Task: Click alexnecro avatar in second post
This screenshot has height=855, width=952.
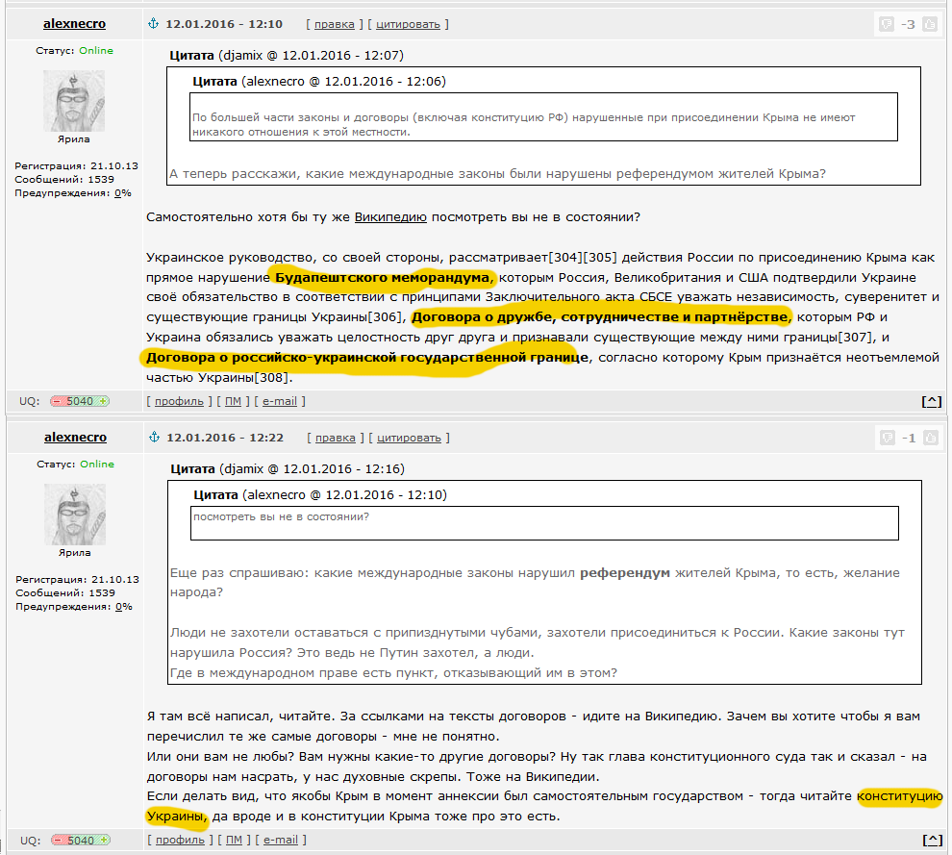Action: point(75,515)
